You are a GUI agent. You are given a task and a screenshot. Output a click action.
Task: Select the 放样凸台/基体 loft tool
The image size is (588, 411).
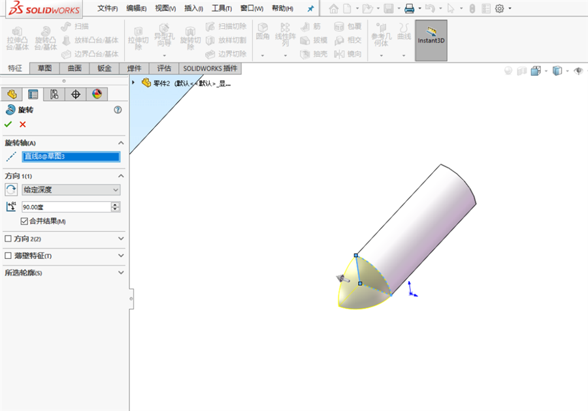[90, 40]
